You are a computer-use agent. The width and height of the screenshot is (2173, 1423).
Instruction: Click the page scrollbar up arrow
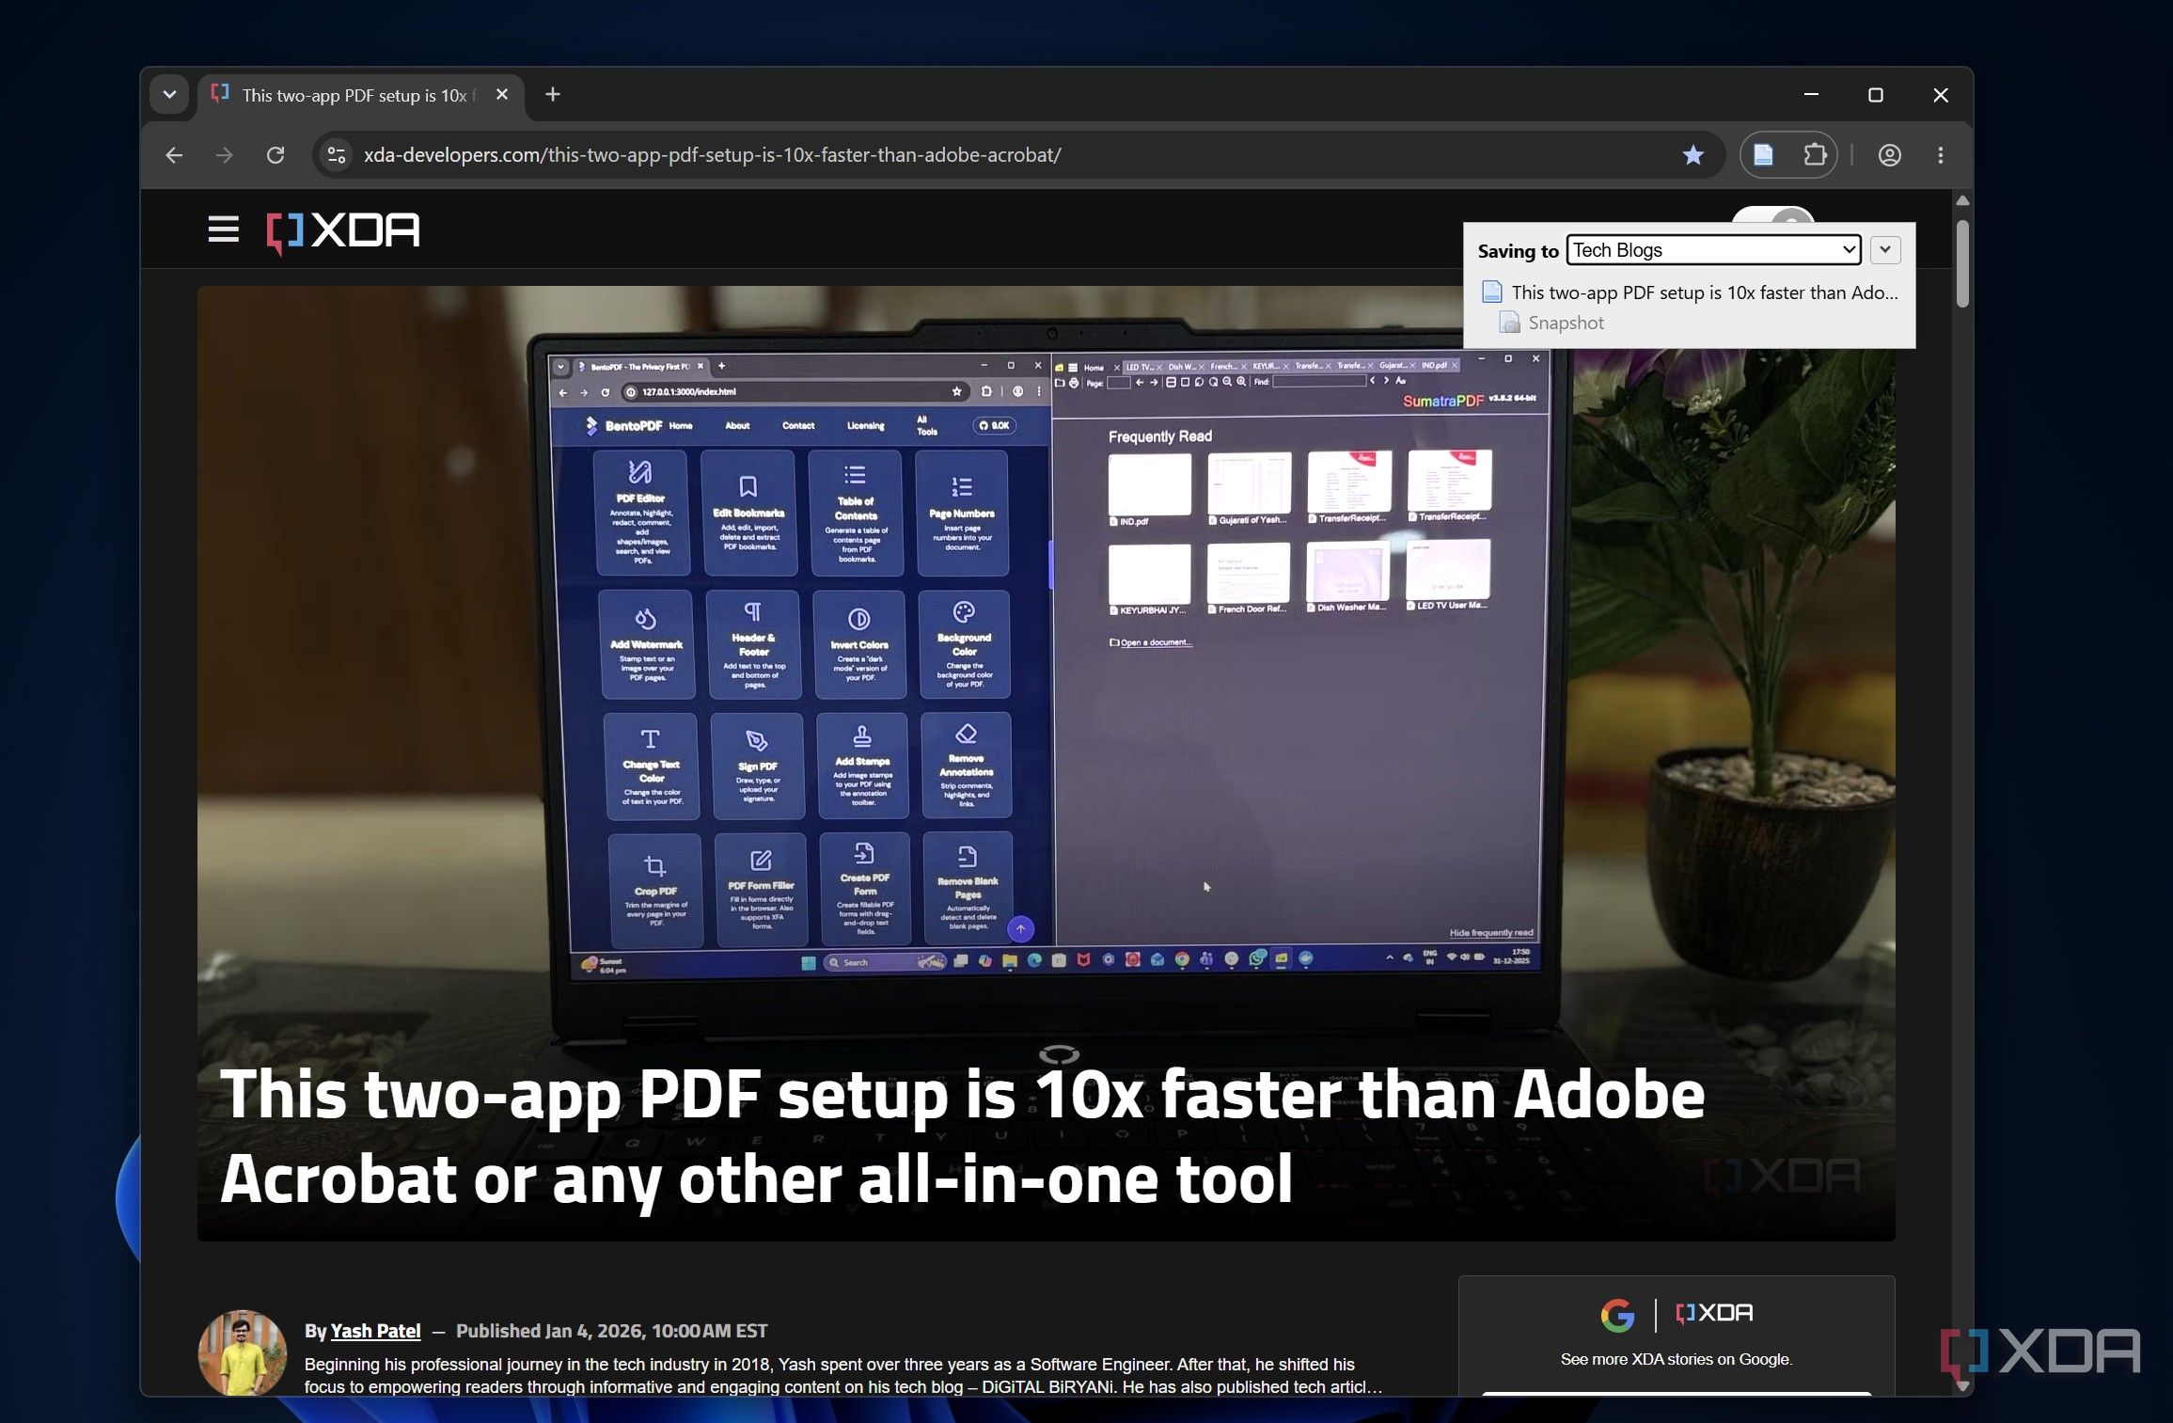point(1961,201)
